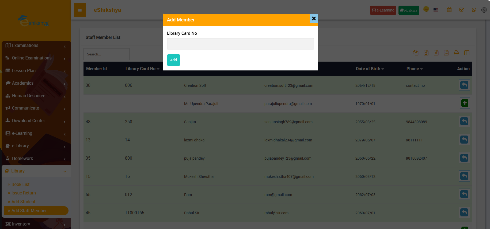The height and width of the screenshot is (229, 490).
Task: Go to Issue Return in the sidebar
Action: point(24,193)
